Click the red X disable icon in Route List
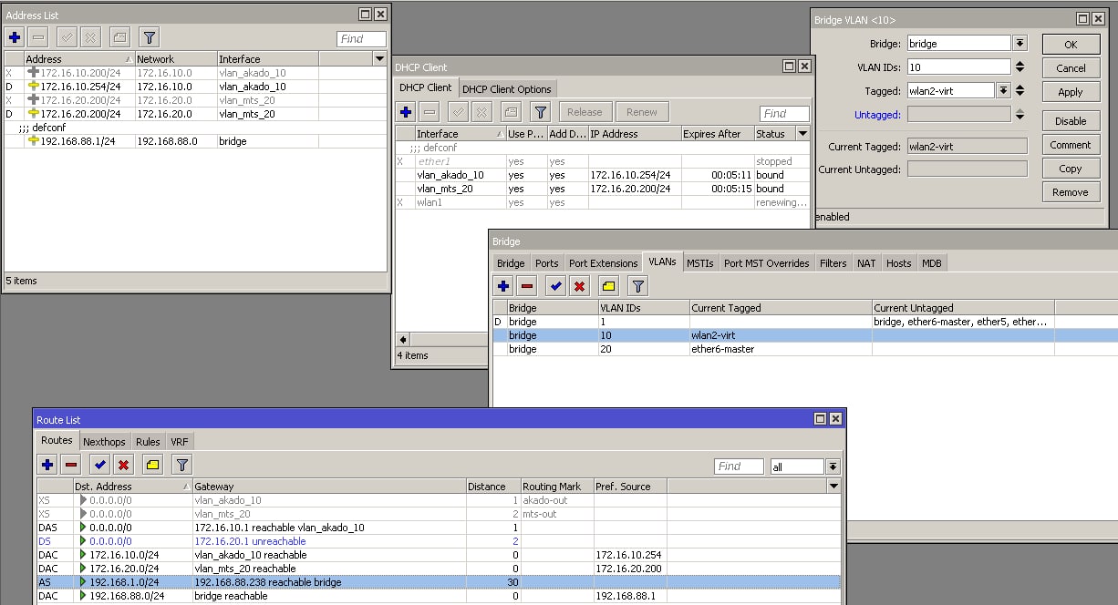Screen dimensions: 1118x605 click(124, 465)
